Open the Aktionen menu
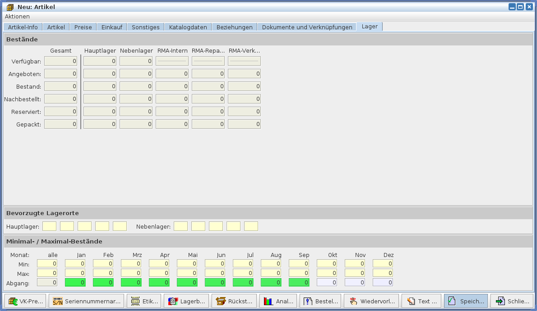Image resolution: width=537 pixels, height=311 pixels. point(17,17)
